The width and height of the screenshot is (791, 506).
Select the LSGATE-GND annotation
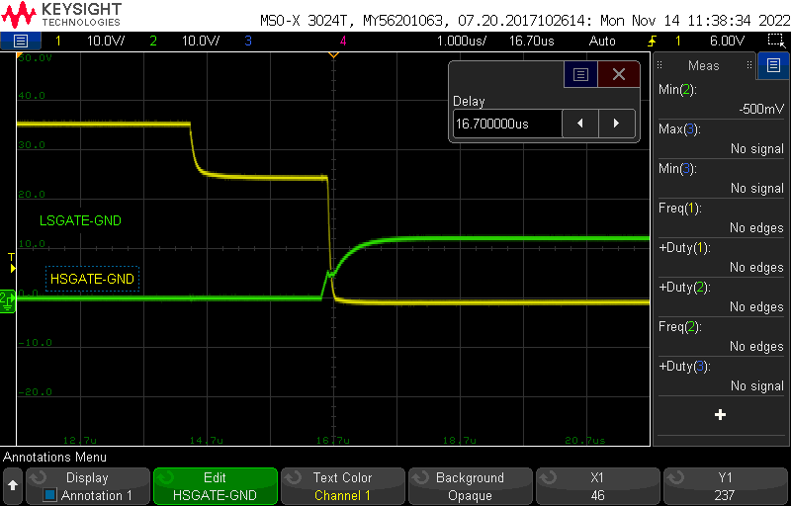coord(81,220)
